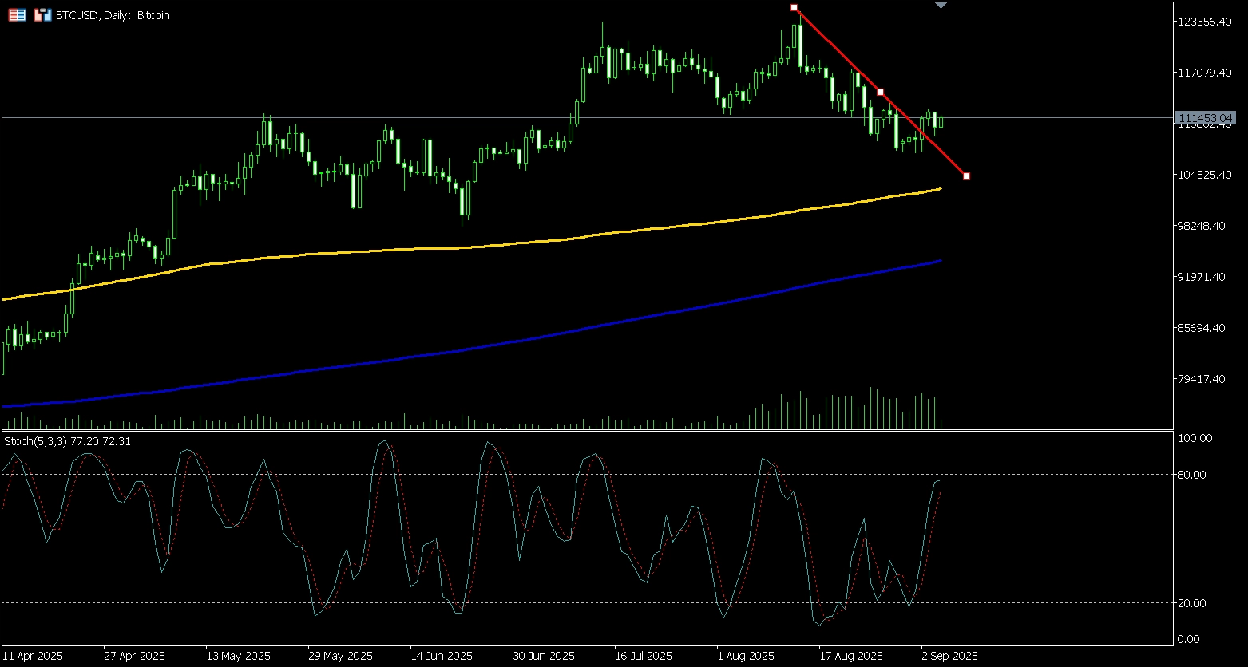
Task: Select the trendline's middle anchor point
Action: [x=880, y=92]
